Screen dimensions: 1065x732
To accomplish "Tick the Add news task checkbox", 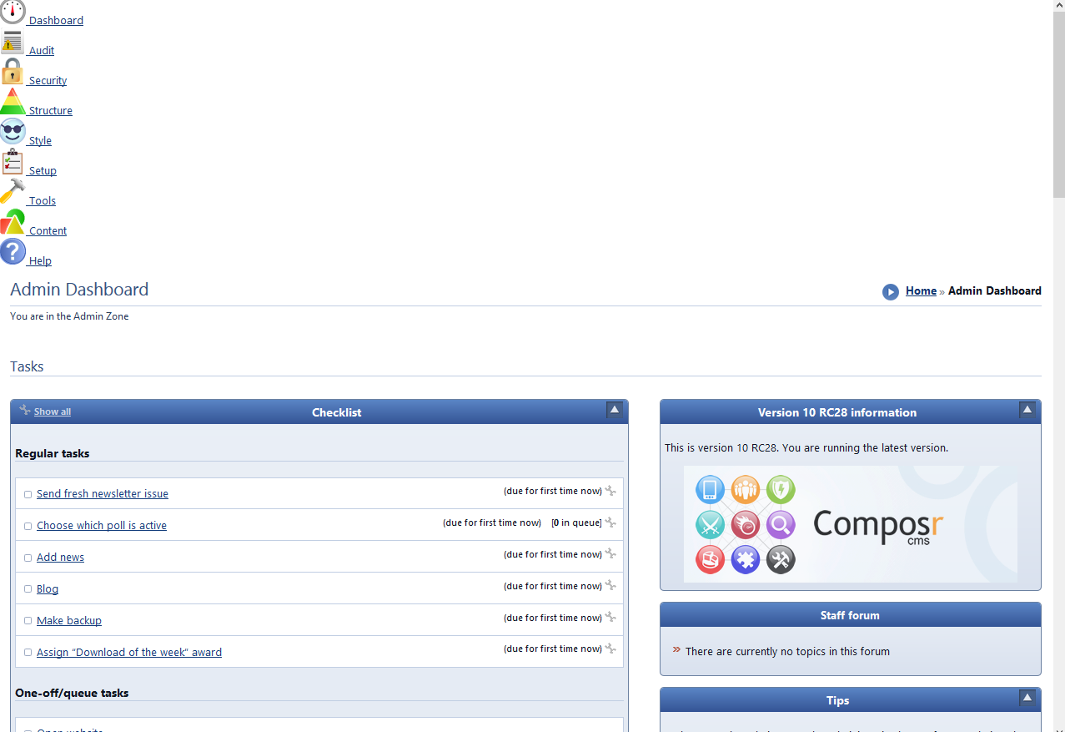I will (x=28, y=558).
